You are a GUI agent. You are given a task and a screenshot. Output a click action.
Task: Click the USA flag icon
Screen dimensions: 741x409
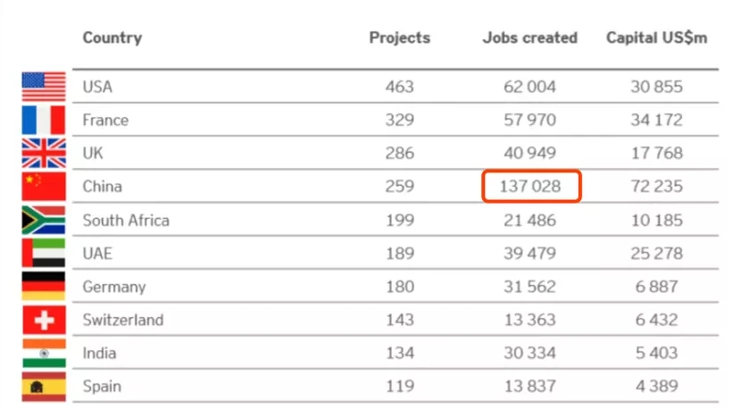[44, 87]
